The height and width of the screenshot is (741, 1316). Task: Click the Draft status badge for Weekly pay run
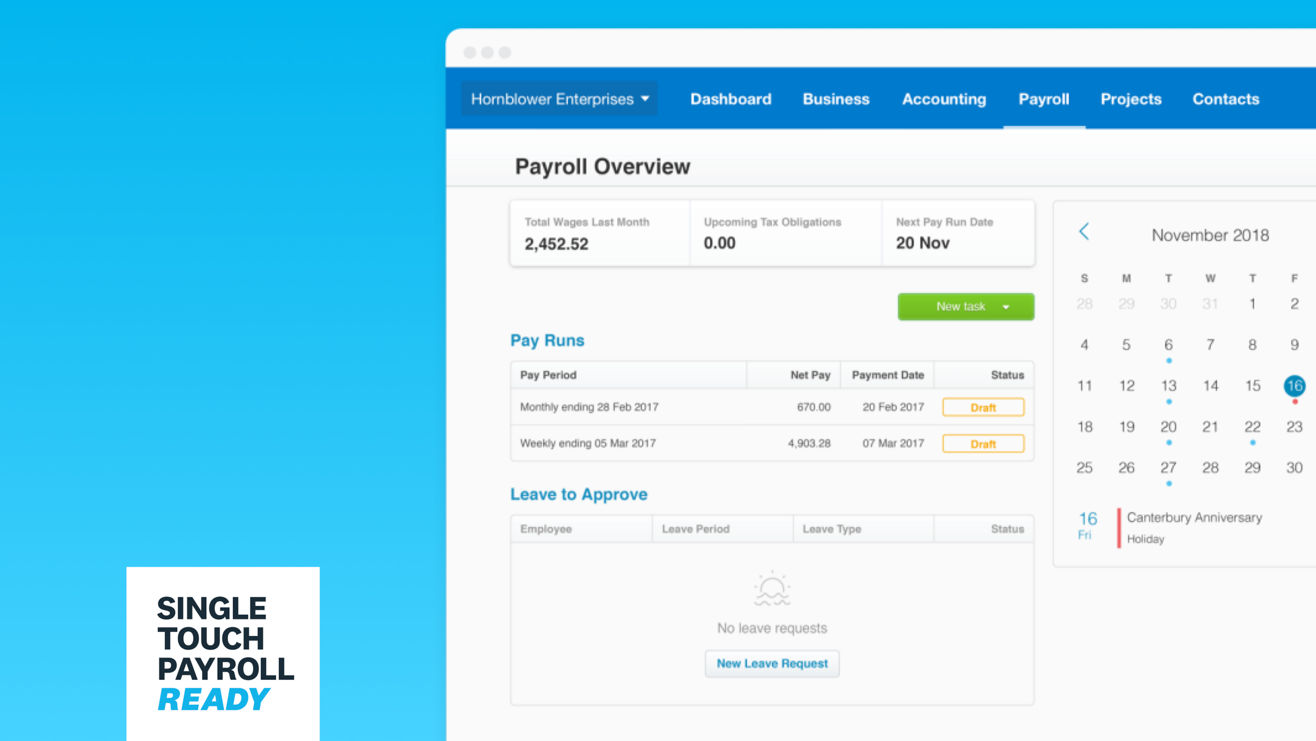coord(983,443)
